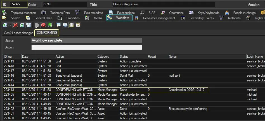This screenshot has height=121, width=265.
Task: Click the empty Action text field
Action: tap(86, 47)
